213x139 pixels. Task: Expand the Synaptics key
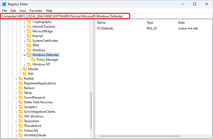tap(16, 107)
